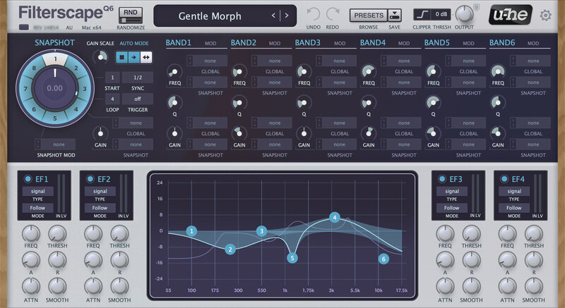The width and height of the screenshot is (565, 308).
Task: Click the Save preset disk icon
Action: point(394,14)
